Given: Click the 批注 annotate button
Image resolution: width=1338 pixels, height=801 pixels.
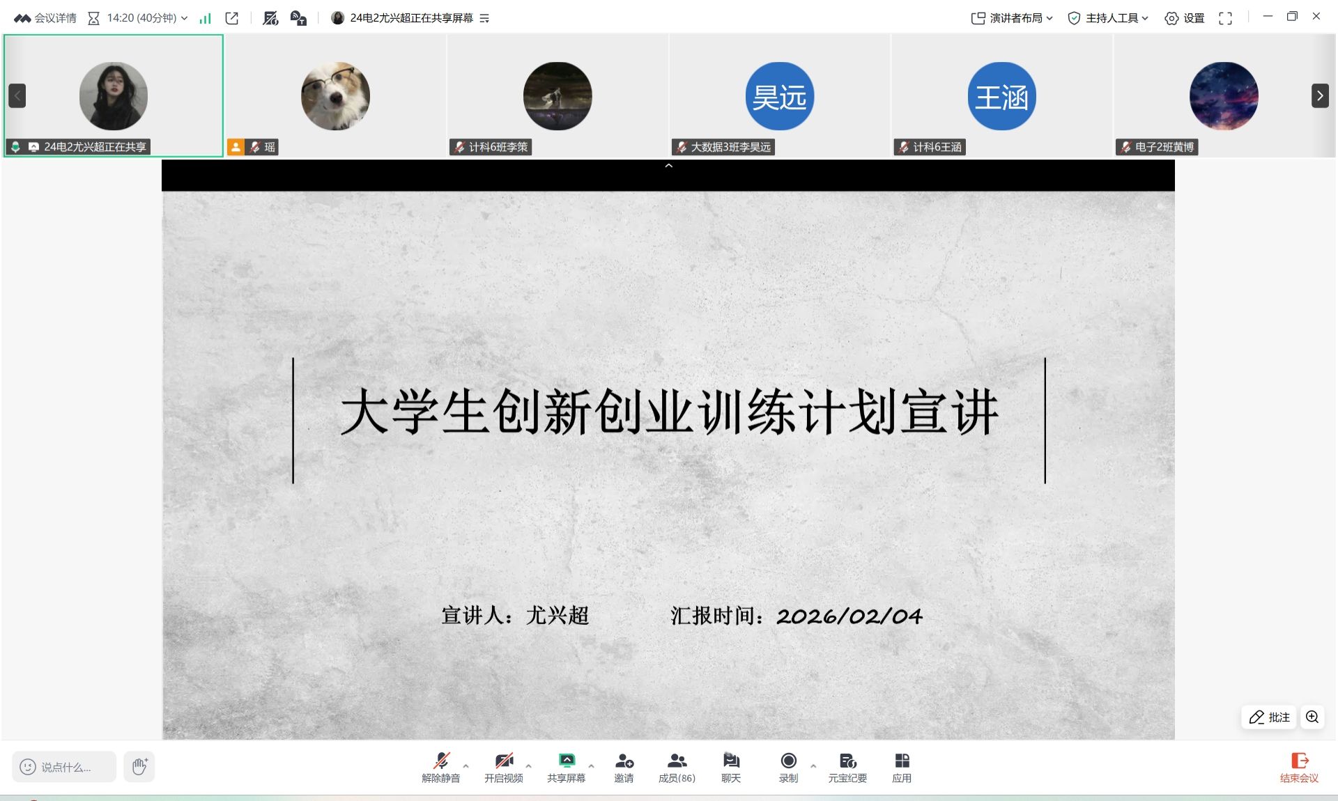Looking at the screenshot, I should pyautogui.click(x=1269, y=717).
